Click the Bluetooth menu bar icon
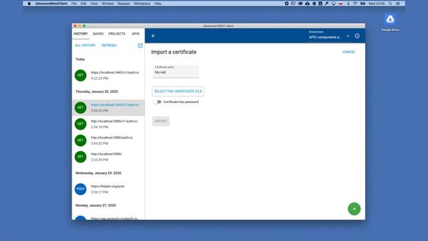The height and width of the screenshot is (241, 428). [x=348, y=3]
